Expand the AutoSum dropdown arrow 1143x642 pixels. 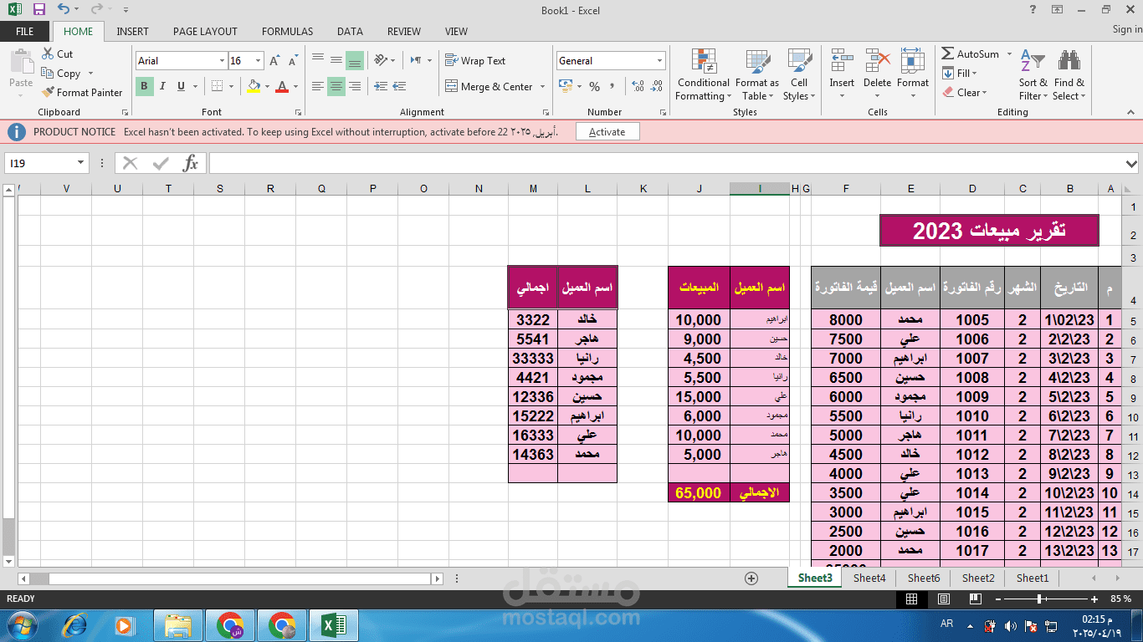tap(1009, 54)
